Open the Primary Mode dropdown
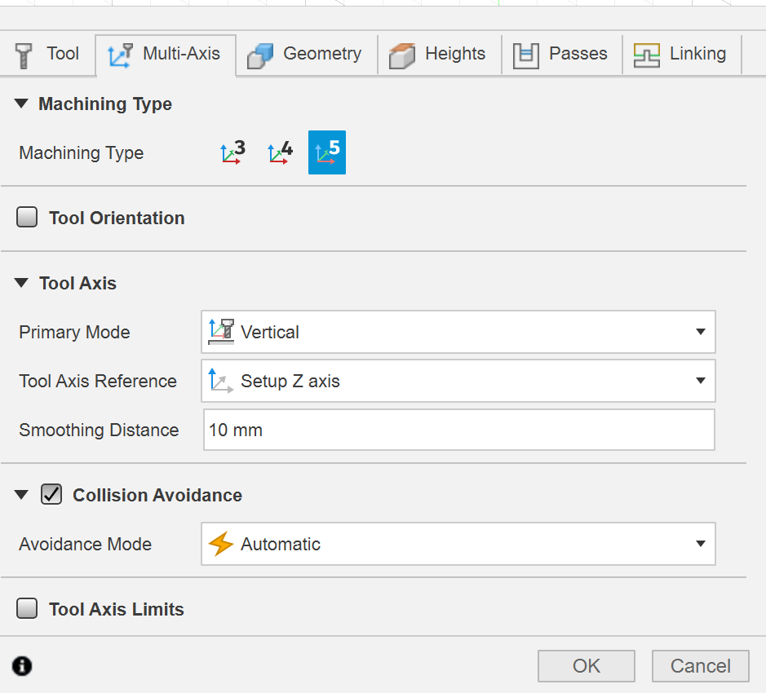Viewport: 766px width, 693px height. (x=458, y=332)
